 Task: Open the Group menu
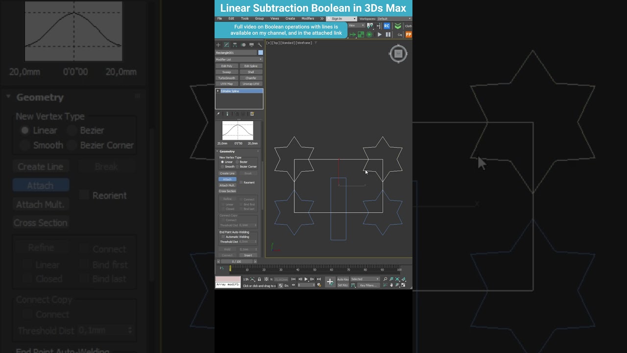[x=259, y=19]
